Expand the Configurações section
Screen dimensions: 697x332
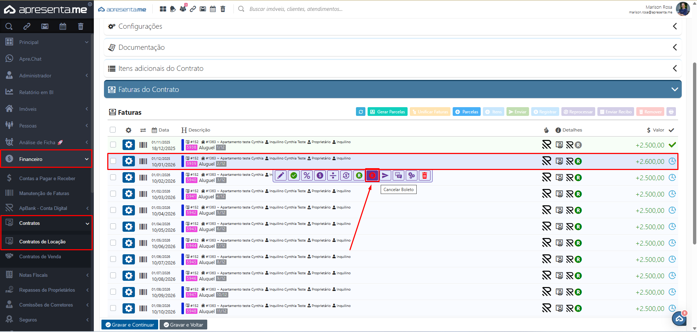pyautogui.click(x=392, y=27)
